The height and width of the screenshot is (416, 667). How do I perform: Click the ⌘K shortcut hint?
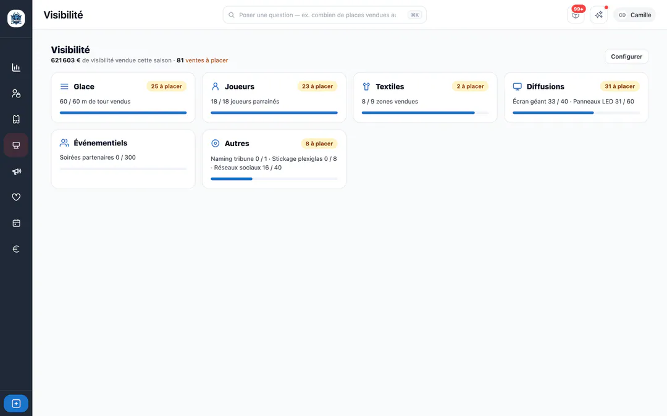[415, 15]
